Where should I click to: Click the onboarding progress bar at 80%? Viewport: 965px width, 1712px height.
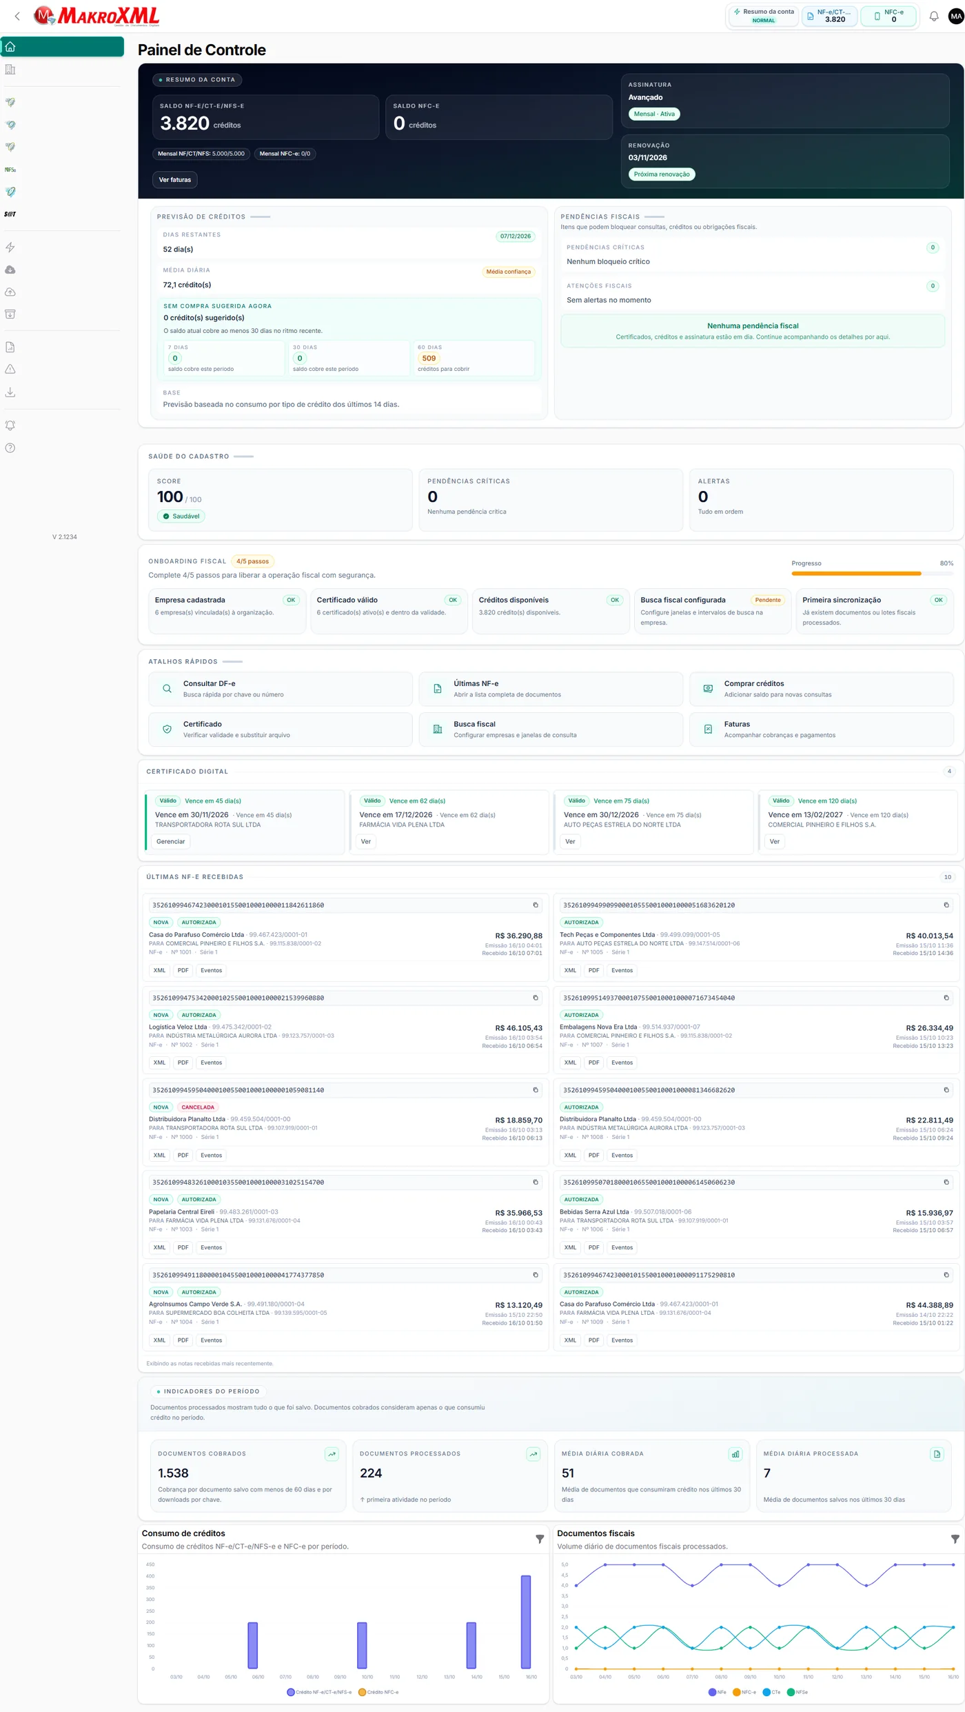(872, 574)
